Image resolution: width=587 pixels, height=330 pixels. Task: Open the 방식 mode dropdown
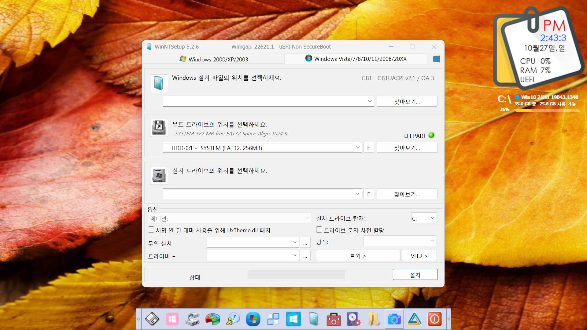click(x=400, y=241)
